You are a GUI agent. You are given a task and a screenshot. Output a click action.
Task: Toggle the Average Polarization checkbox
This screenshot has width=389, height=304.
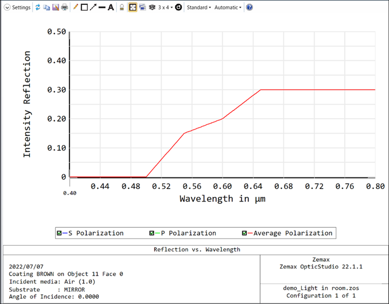click(x=245, y=233)
